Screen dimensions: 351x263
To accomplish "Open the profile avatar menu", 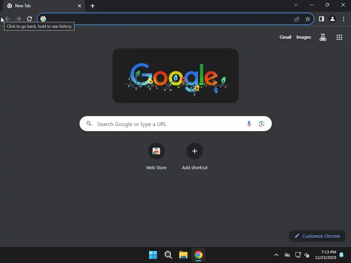I will coord(332,19).
